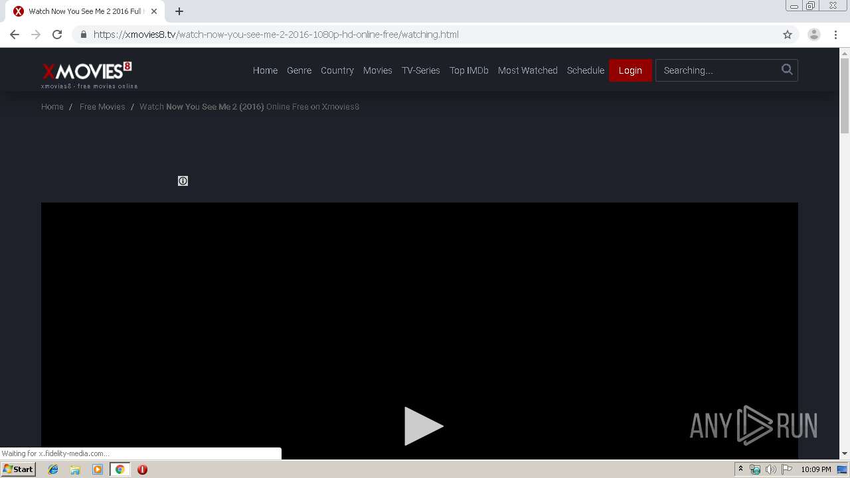The image size is (850, 478).
Task: Click the page vertical scrollbar thumb
Action: 845,95
